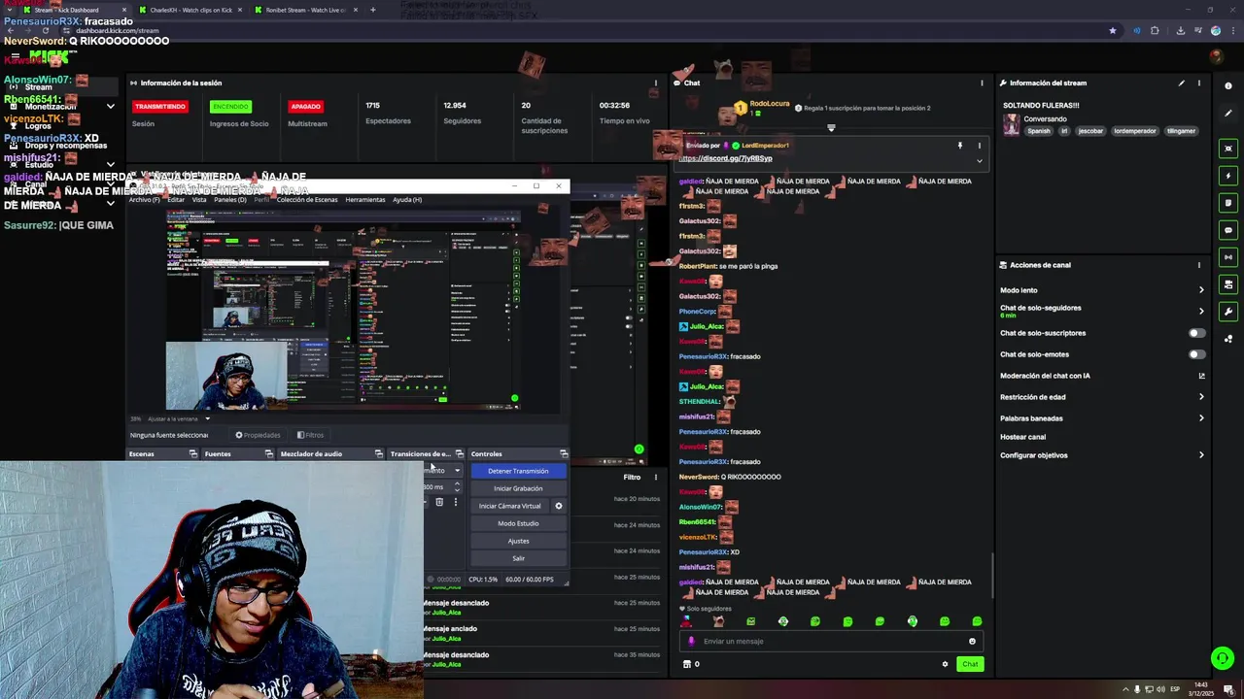Click Iniciar Cámara Virtual in OBS
This screenshot has width=1244, height=699.
pyautogui.click(x=509, y=506)
